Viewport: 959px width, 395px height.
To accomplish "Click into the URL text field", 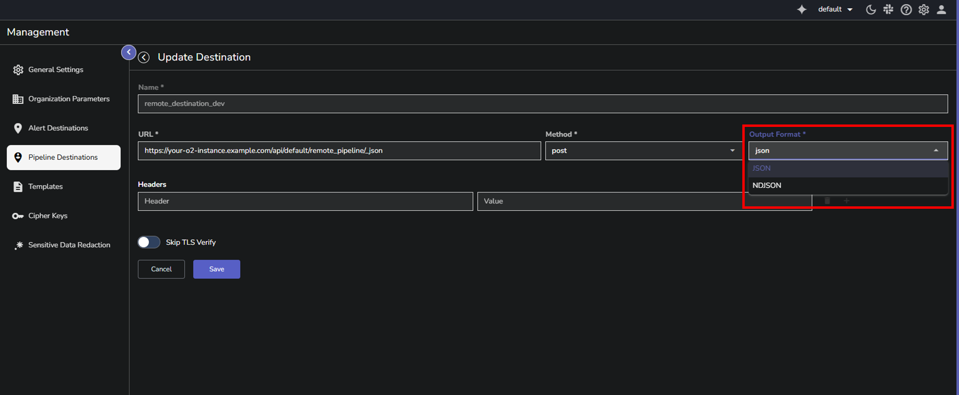I will pyautogui.click(x=339, y=151).
